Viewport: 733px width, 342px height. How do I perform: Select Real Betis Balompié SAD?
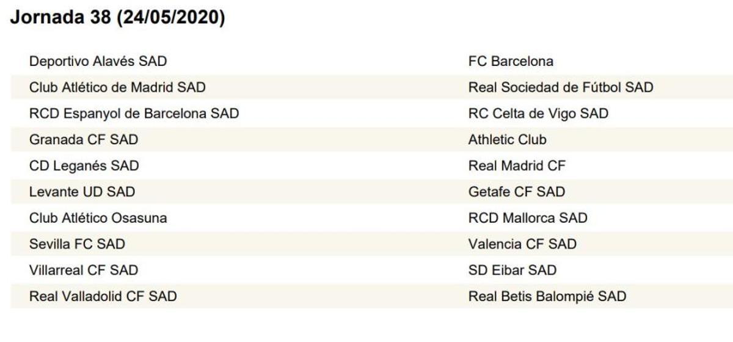click(x=547, y=296)
